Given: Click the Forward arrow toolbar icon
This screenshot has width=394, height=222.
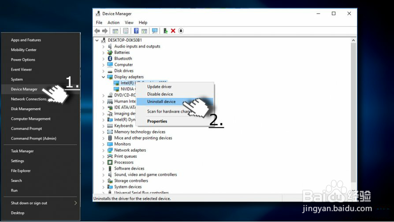Looking at the screenshot, I should pyautogui.click(x=105, y=31).
